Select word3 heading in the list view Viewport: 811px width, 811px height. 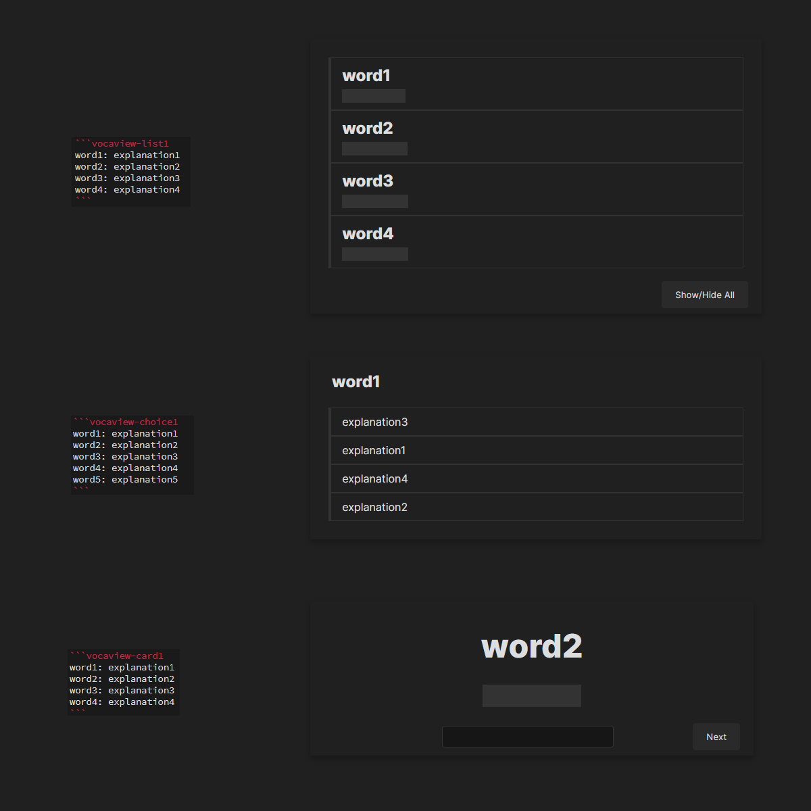click(x=368, y=181)
